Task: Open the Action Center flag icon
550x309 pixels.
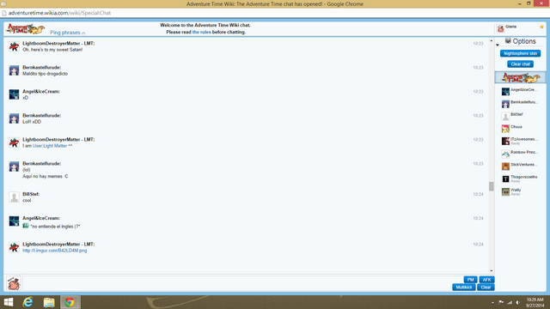Action: [x=501, y=302]
